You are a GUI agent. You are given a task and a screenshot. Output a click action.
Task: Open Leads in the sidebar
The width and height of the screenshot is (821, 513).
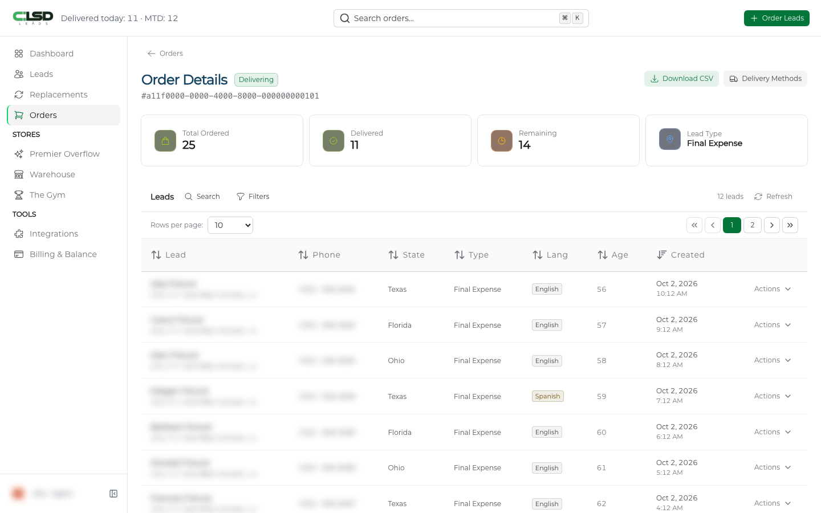(x=63, y=74)
